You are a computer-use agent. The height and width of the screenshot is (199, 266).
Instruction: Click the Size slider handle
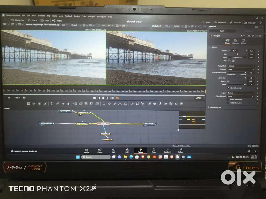pos(237,54)
